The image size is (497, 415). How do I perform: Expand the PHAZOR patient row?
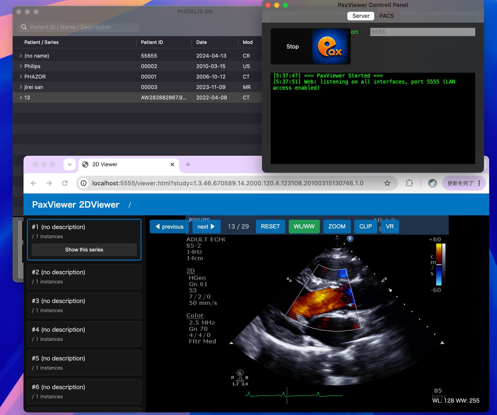point(21,77)
